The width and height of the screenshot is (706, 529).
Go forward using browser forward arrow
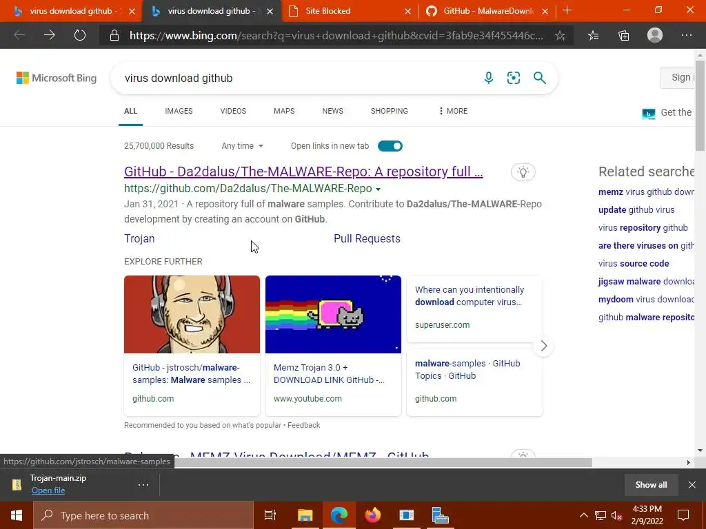50,35
